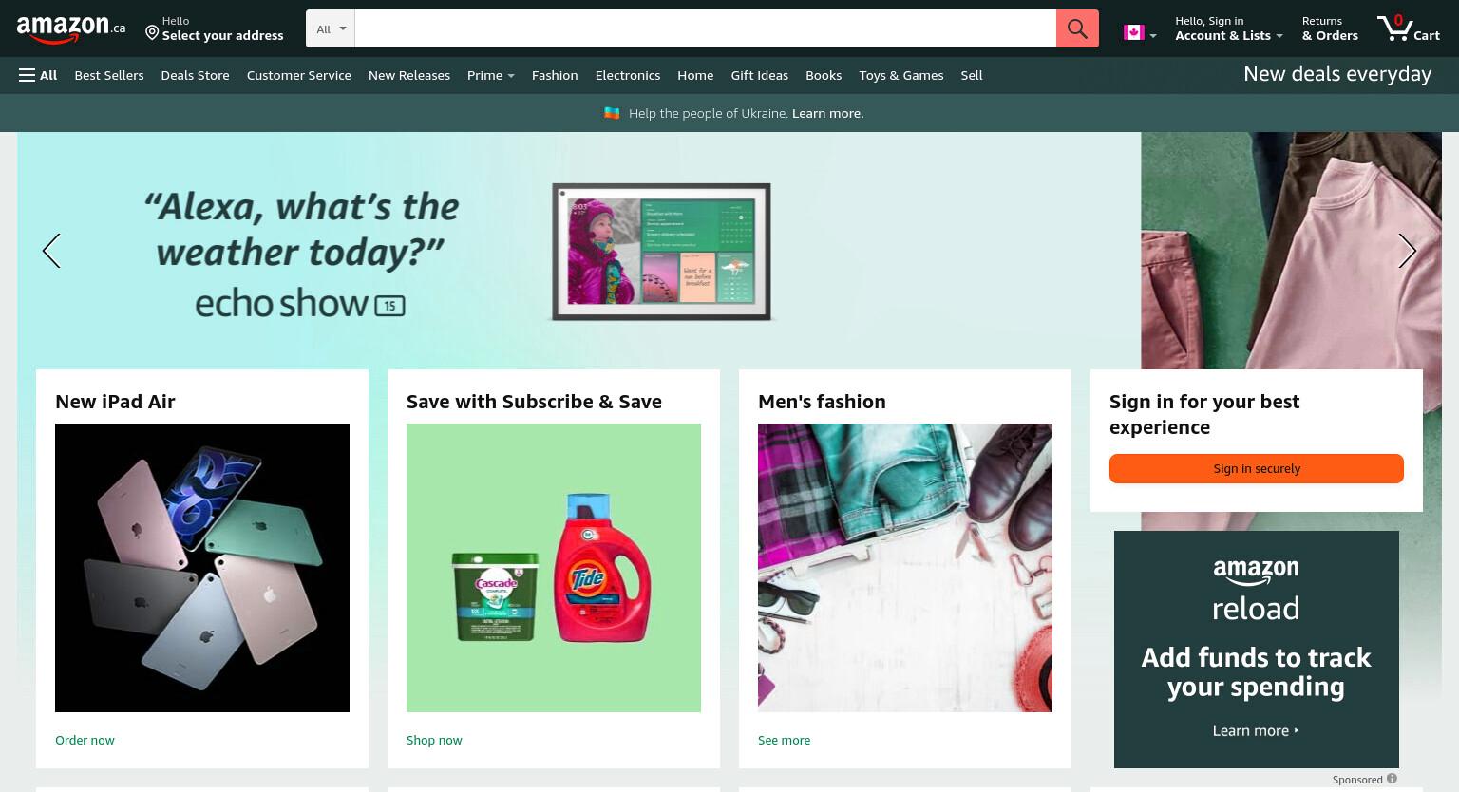
Task: Click Save with Subscribe & Save heading
Action: (534, 402)
